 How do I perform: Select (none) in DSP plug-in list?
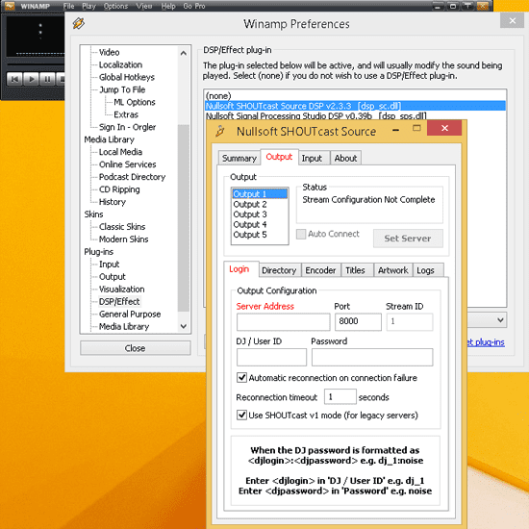point(355,96)
